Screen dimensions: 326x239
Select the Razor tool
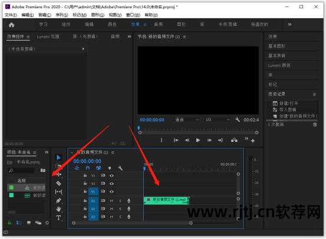(x=58, y=183)
